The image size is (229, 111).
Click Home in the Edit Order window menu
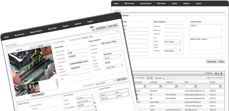point(6,37)
